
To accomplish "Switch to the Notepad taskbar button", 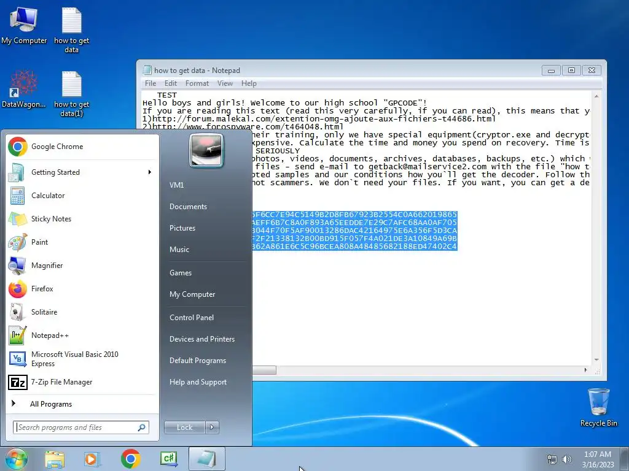I will click(206, 459).
